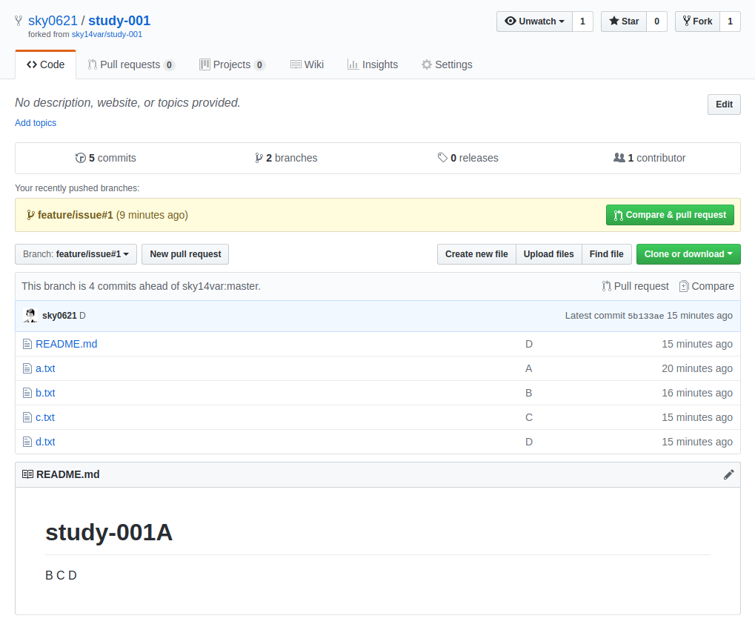Click the Compare link in branch info bar
The height and width of the screenshot is (627, 755).
(x=706, y=286)
